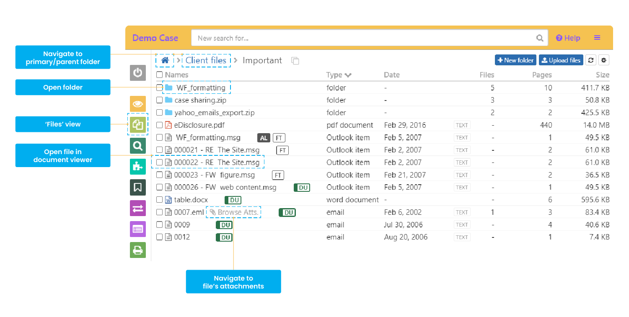The height and width of the screenshot is (317, 629).
Task: Navigate to 'Client files' in the breadcrumb
Action: 206,60
